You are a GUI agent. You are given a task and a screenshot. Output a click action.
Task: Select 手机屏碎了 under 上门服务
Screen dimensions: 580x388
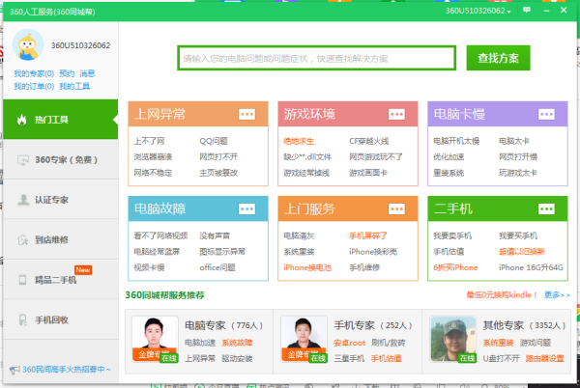point(368,236)
